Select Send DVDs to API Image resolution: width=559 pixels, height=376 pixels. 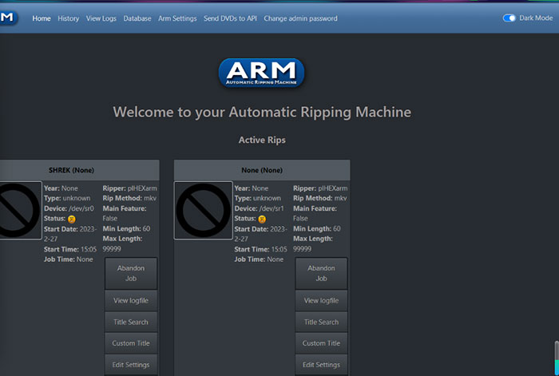[x=230, y=18]
